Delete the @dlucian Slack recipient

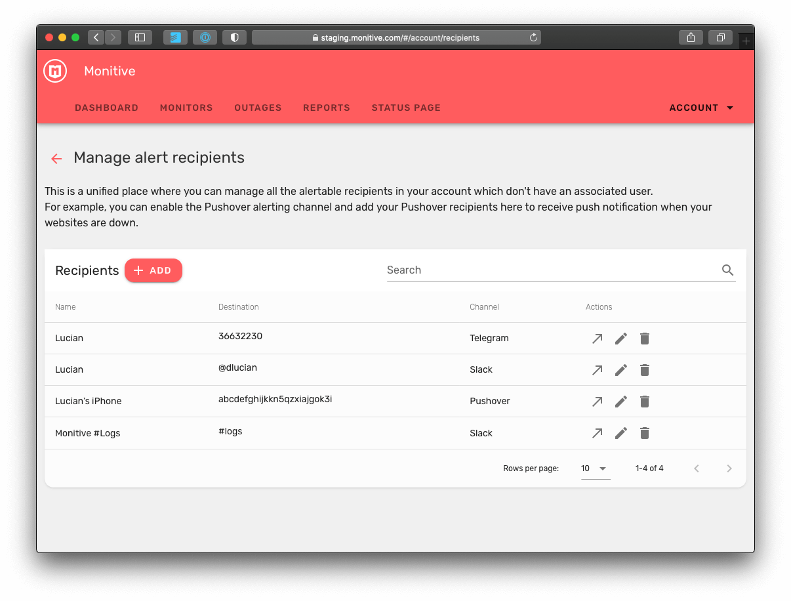click(x=645, y=370)
